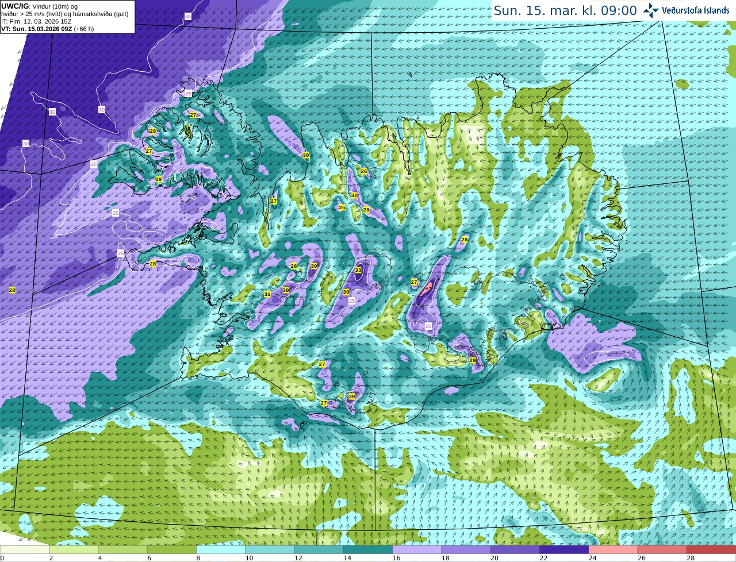Click the yellow gust label 32 on the map

[x=354, y=195]
